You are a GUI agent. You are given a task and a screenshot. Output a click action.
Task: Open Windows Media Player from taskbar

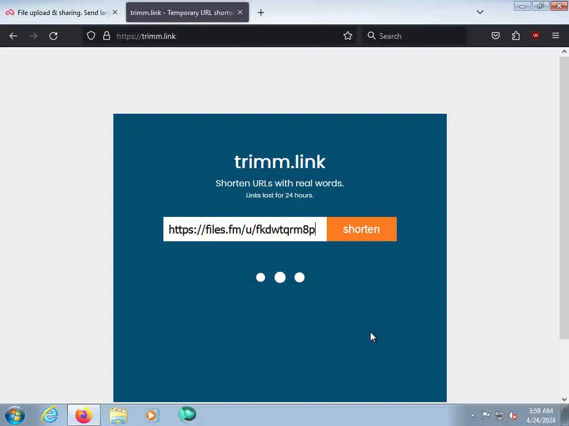coord(152,415)
